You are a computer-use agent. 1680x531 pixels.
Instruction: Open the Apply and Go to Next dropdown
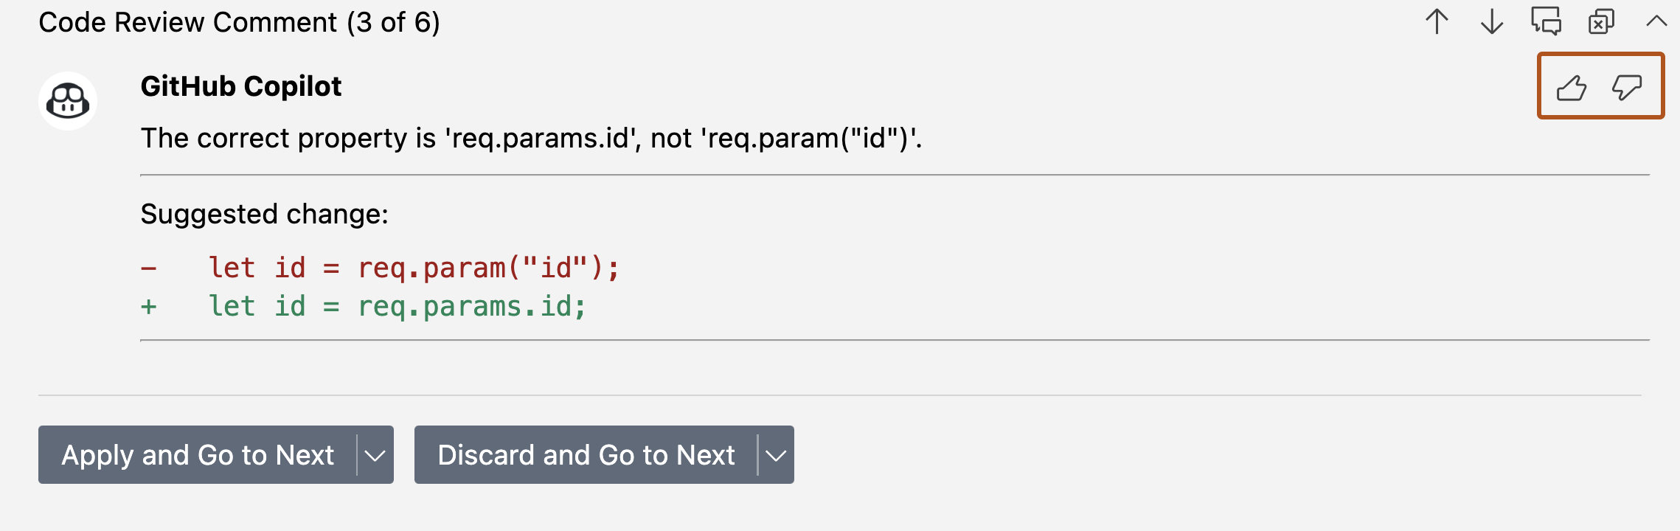pos(375,455)
